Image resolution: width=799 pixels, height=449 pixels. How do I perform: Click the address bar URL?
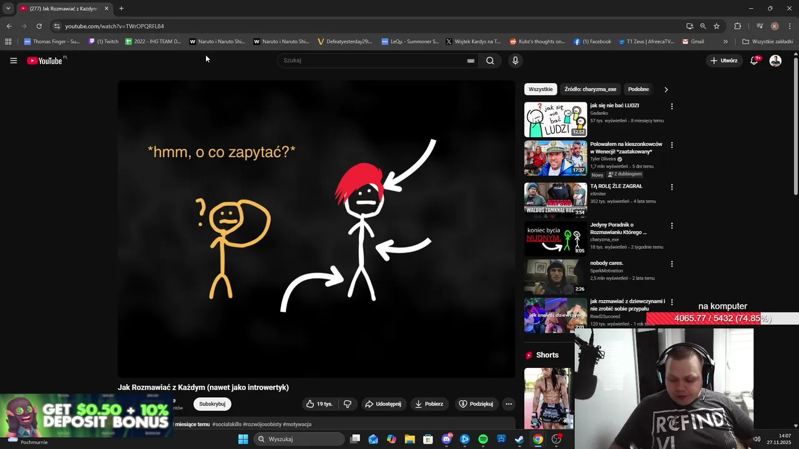(114, 26)
